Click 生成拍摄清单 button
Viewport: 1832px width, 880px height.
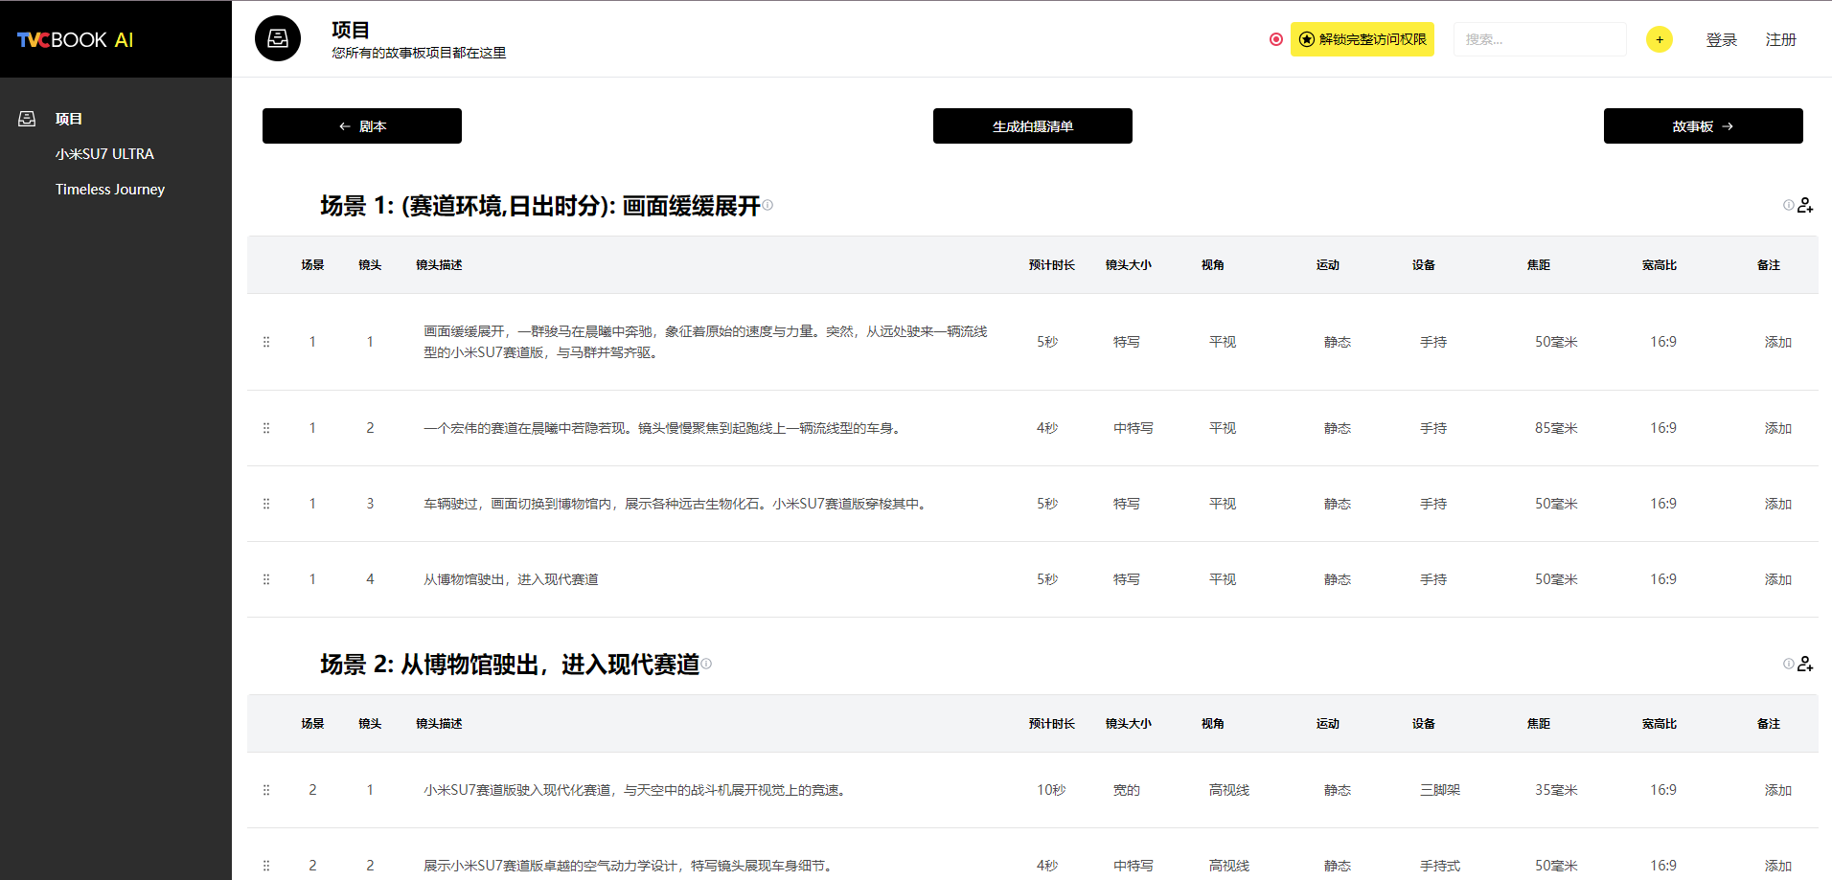(1033, 126)
